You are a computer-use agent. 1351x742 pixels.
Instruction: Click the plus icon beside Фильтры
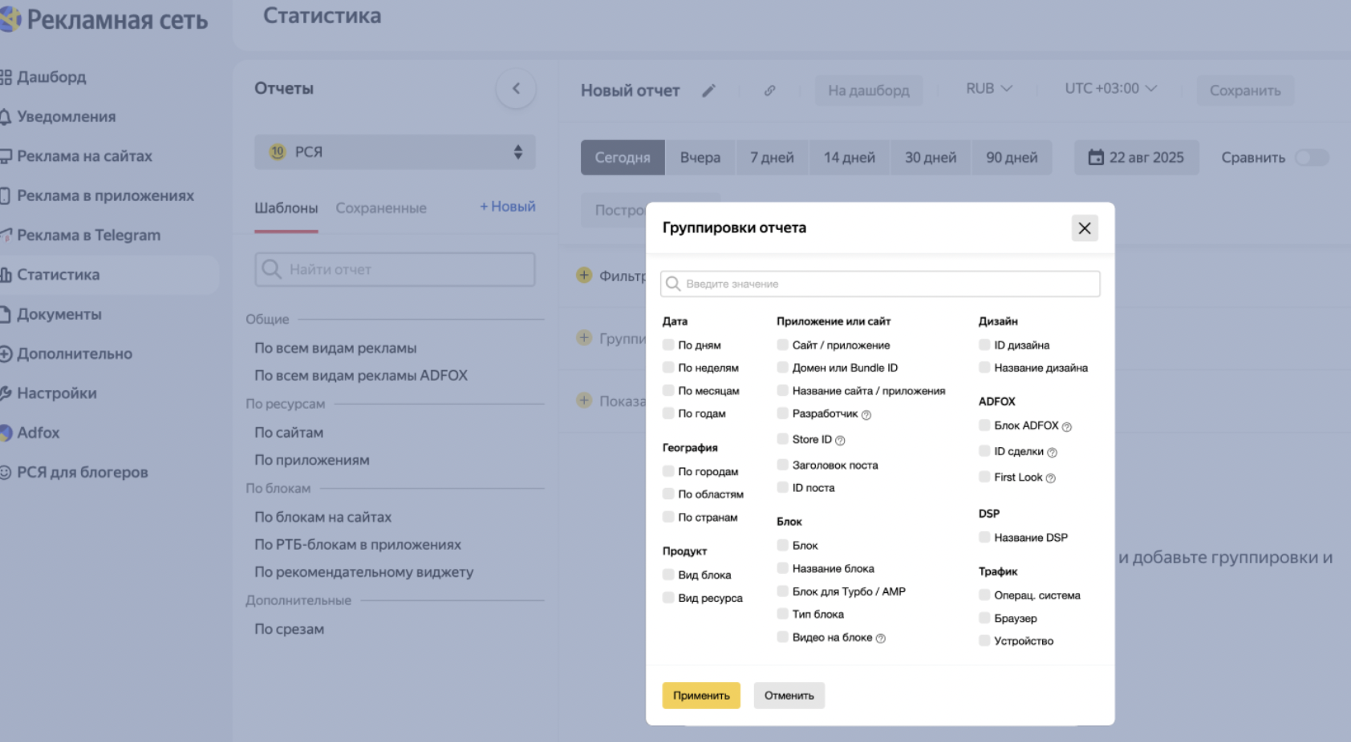point(584,276)
